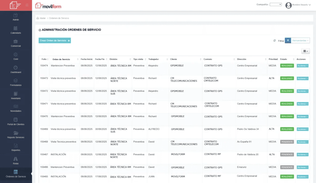
Task: Click 'Pedro De Valdivia 34' address cell
Action: pos(248,129)
